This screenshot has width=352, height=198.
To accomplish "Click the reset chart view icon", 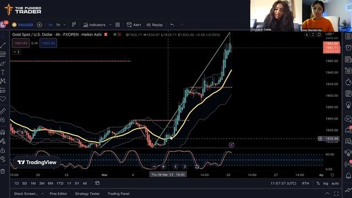I will pos(197,167).
